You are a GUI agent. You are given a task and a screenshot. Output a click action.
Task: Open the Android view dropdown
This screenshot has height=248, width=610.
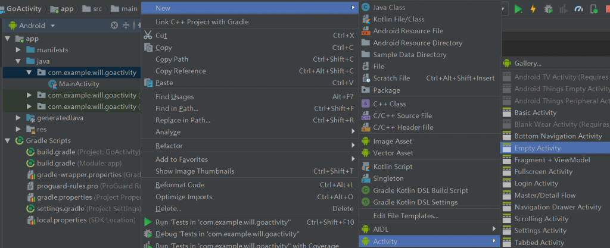pos(32,26)
